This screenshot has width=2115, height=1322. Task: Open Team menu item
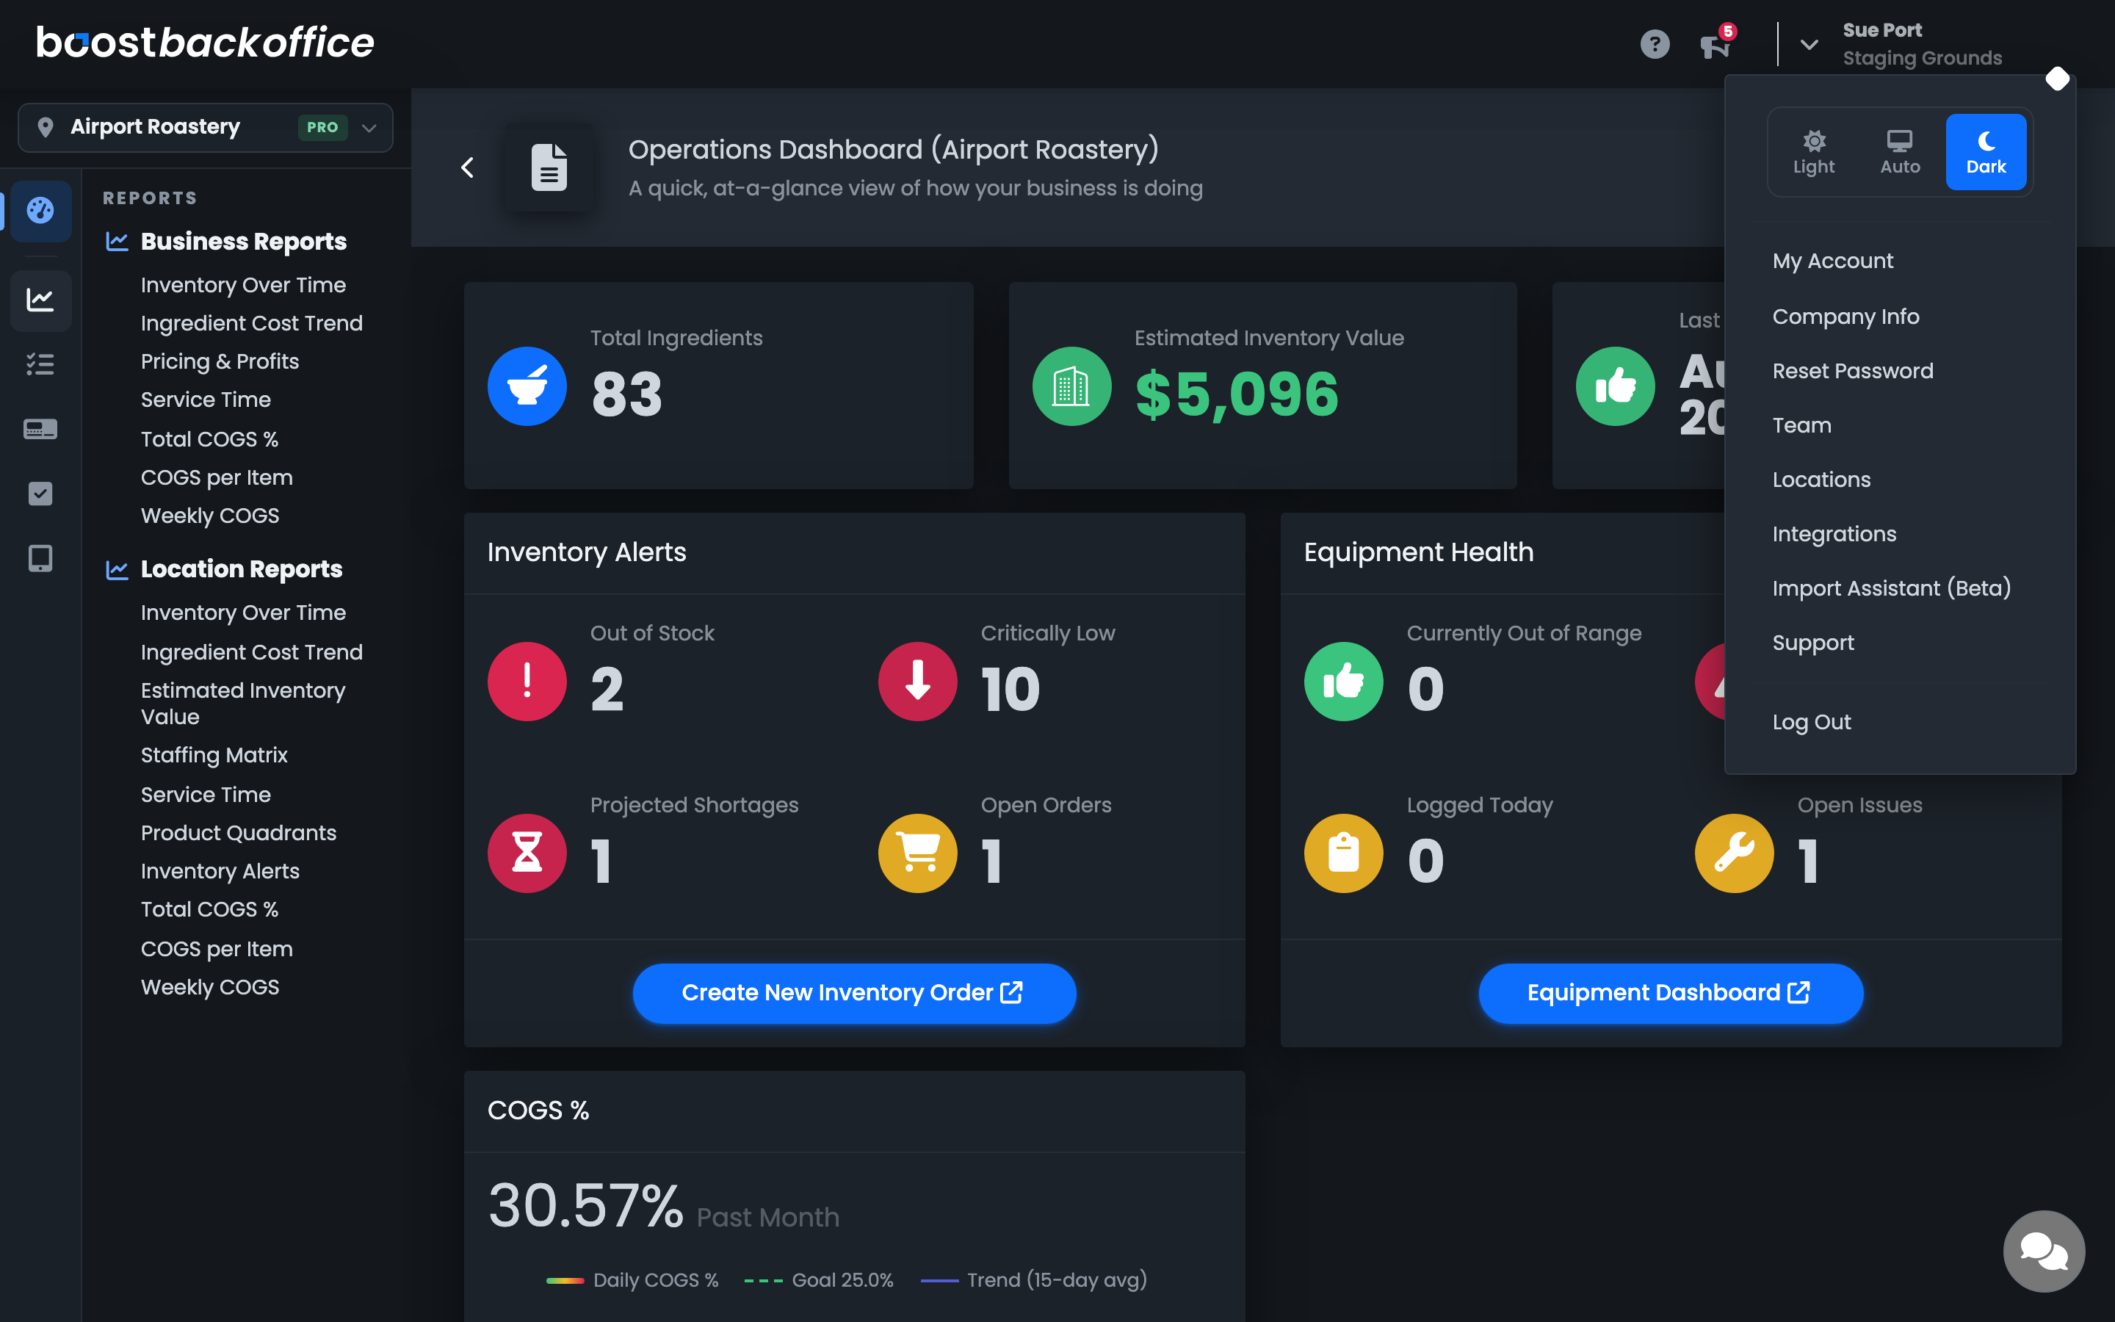pyautogui.click(x=1801, y=425)
